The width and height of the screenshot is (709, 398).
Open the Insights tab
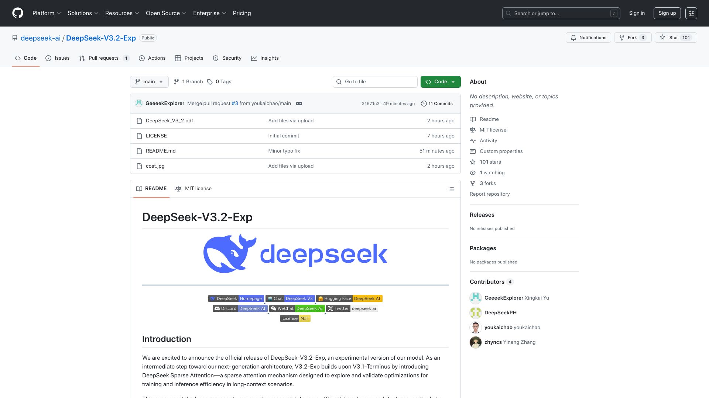(x=265, y=58)
